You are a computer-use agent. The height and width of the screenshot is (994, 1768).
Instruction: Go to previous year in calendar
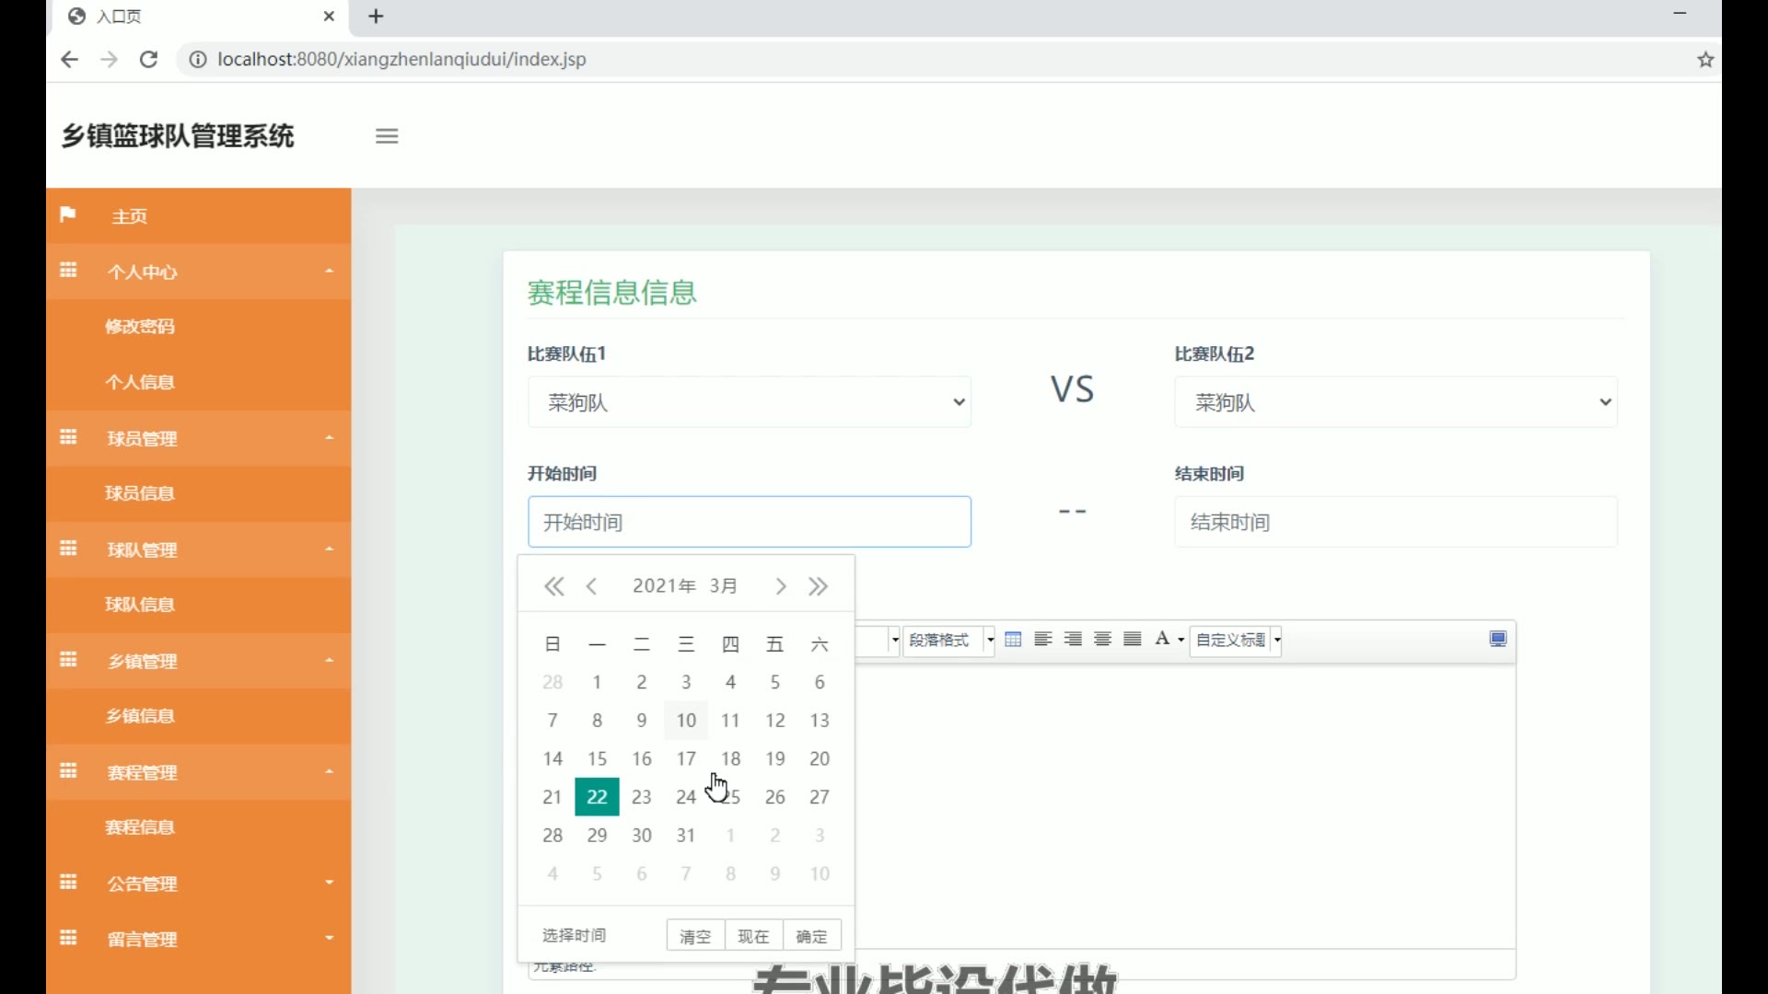pyautogui.click(x=553, y=586)
